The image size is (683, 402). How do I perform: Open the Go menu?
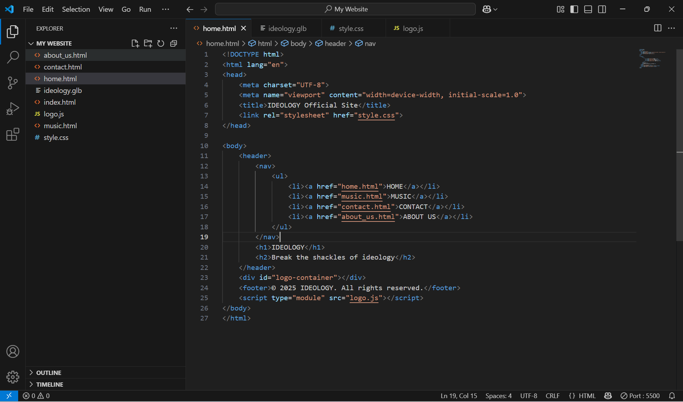126,9
